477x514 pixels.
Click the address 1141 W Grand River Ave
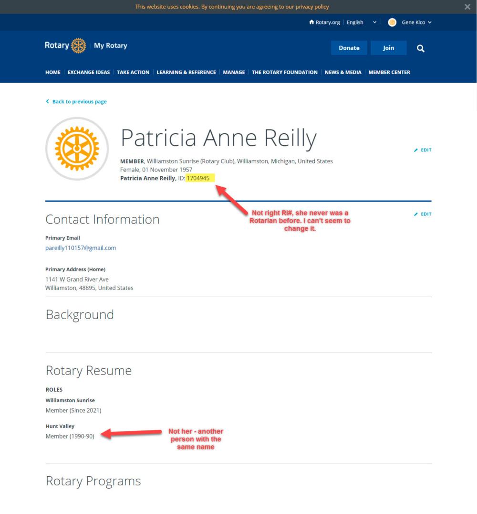point(77,279)
